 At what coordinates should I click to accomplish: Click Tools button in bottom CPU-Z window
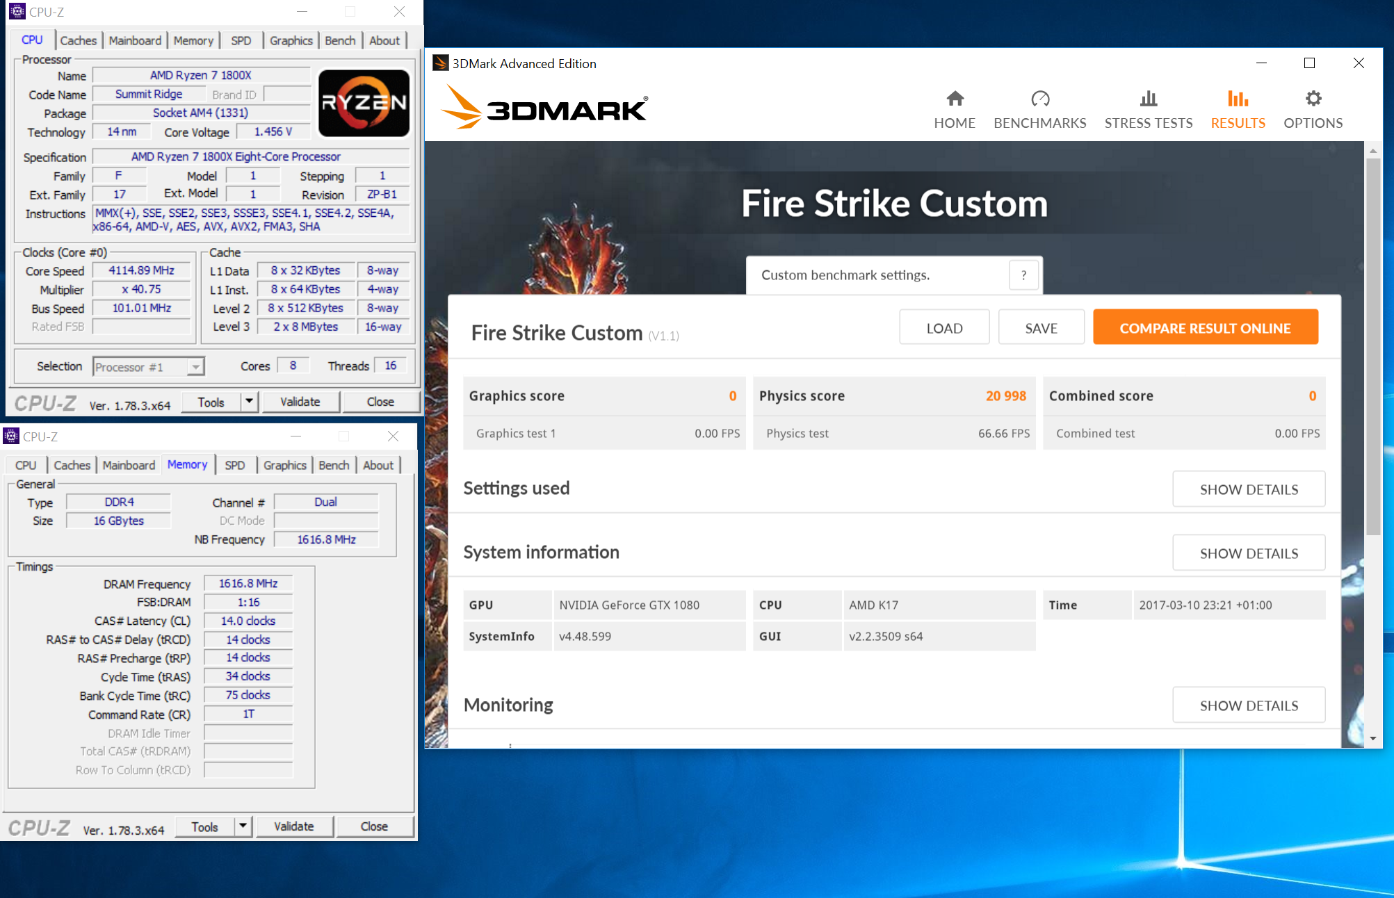pos(204,826)
